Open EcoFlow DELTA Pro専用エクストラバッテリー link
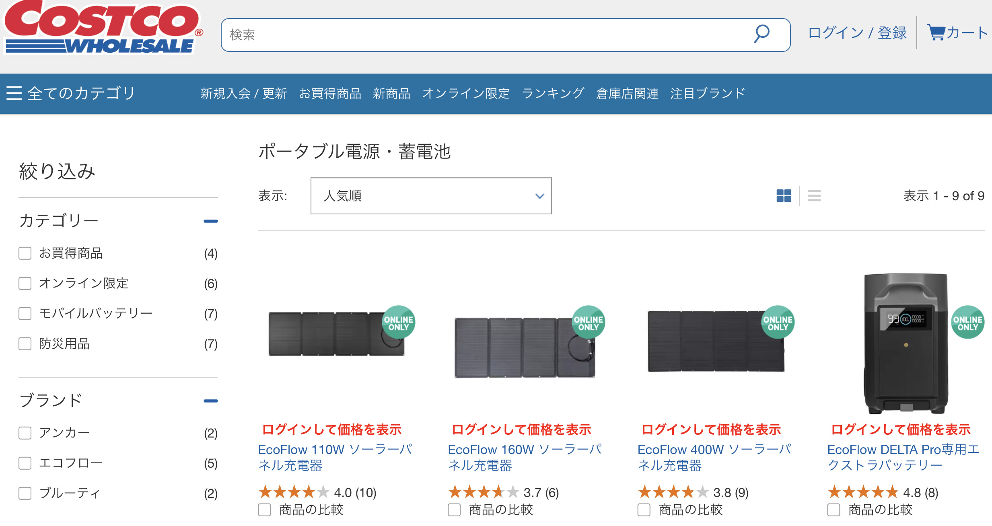This screenshot has height=526, width=992. pyautogui.click(x=904, y=457)
